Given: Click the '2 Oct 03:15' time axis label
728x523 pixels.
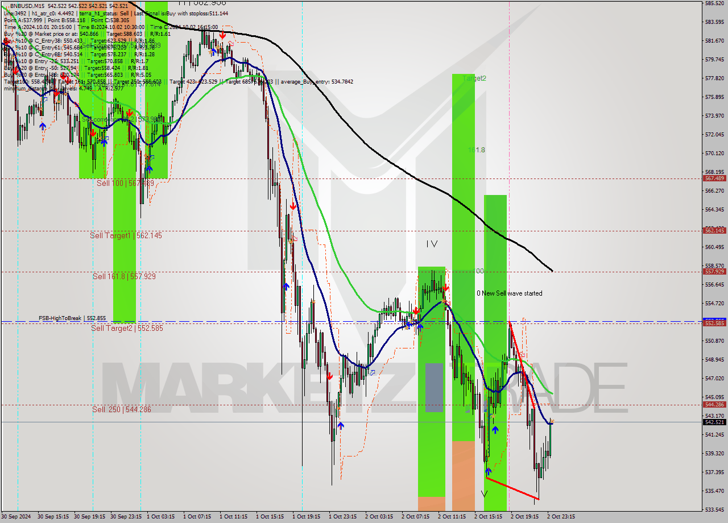Looking at the screenshot, I should coord(379,517).
